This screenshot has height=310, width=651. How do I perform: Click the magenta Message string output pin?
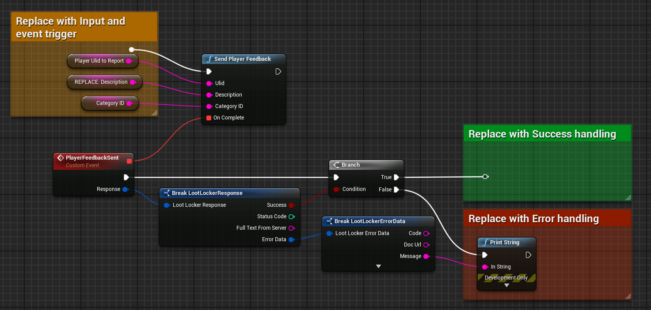click(426, 256)
